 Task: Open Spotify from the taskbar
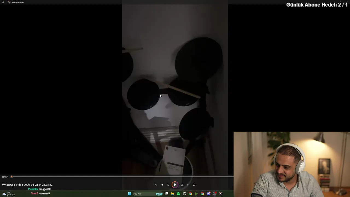tap(178, 194)
